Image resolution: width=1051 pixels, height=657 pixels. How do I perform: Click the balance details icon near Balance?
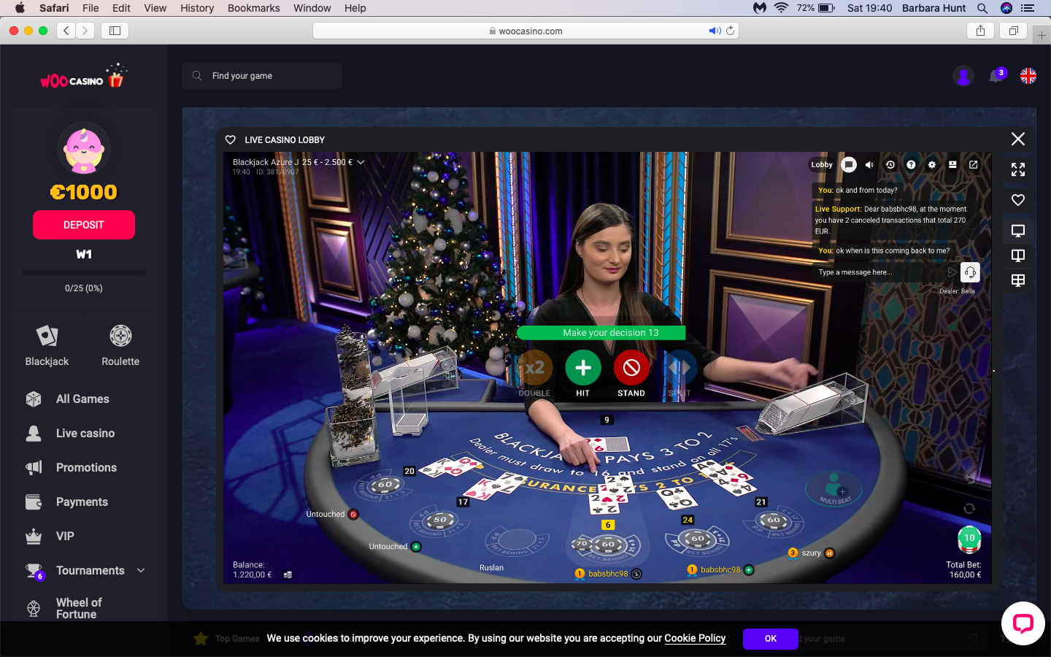tap(288, 575)
